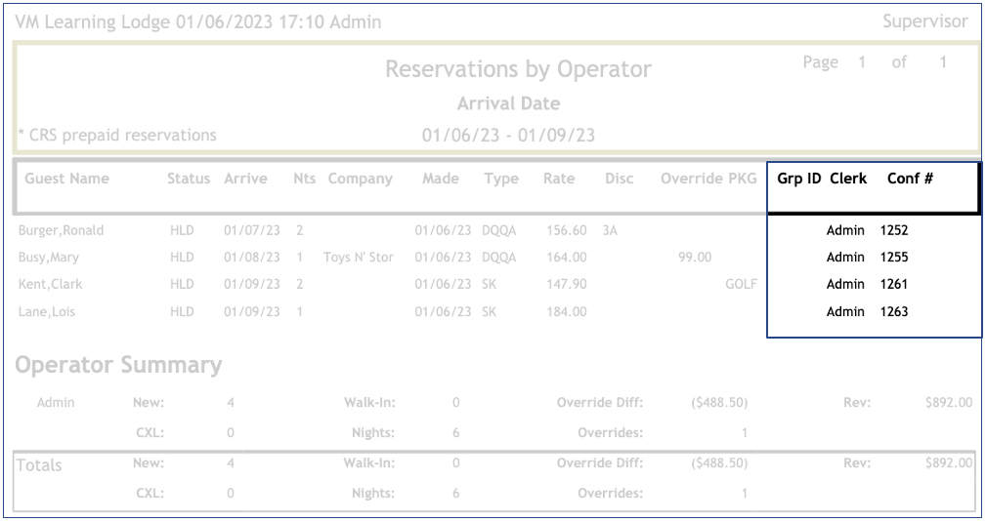Viewport: 986px width, 521px height.
Task: Click the Busy,Mary guest row name
Action: (x=49, y=258)
